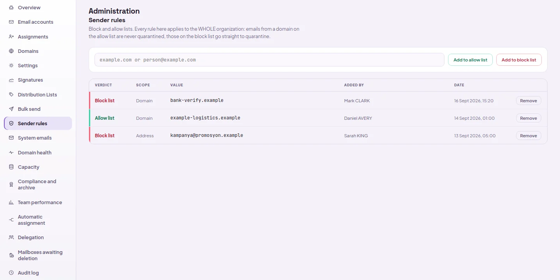Click the Signatures pen icon
560x280 pixels.
pos(11,80)
